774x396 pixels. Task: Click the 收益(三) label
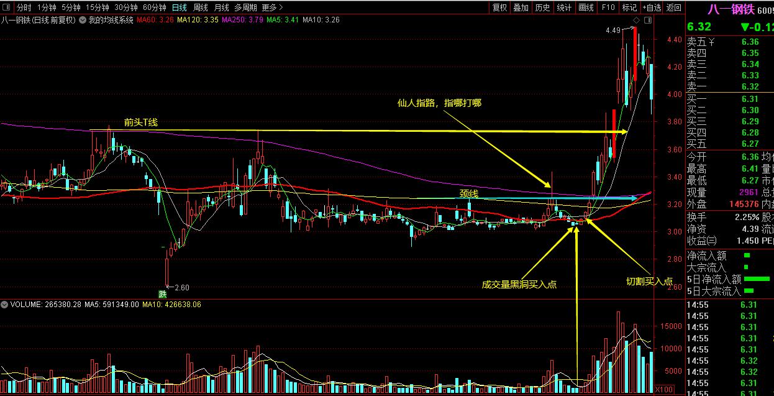click(x=702, y=241)
